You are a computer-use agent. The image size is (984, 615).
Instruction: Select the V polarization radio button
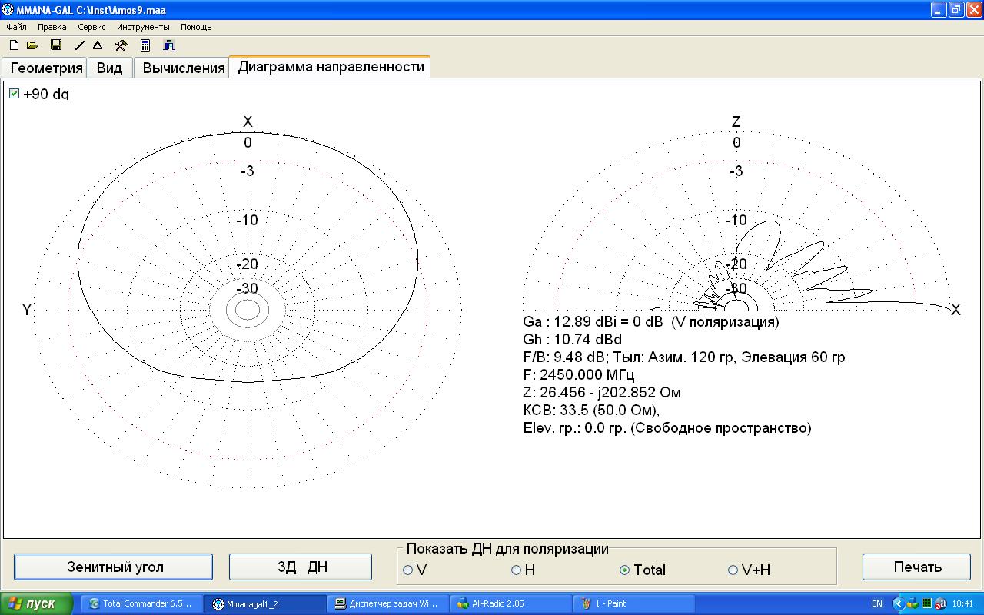[408, 570]
